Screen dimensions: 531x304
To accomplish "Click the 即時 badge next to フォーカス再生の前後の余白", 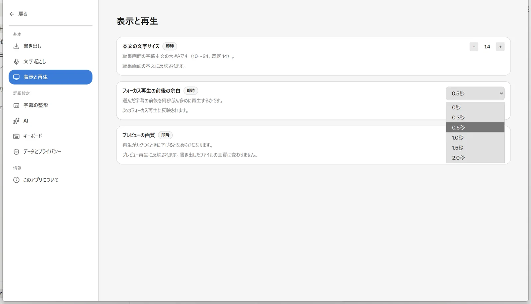I will tap(190, 91).
